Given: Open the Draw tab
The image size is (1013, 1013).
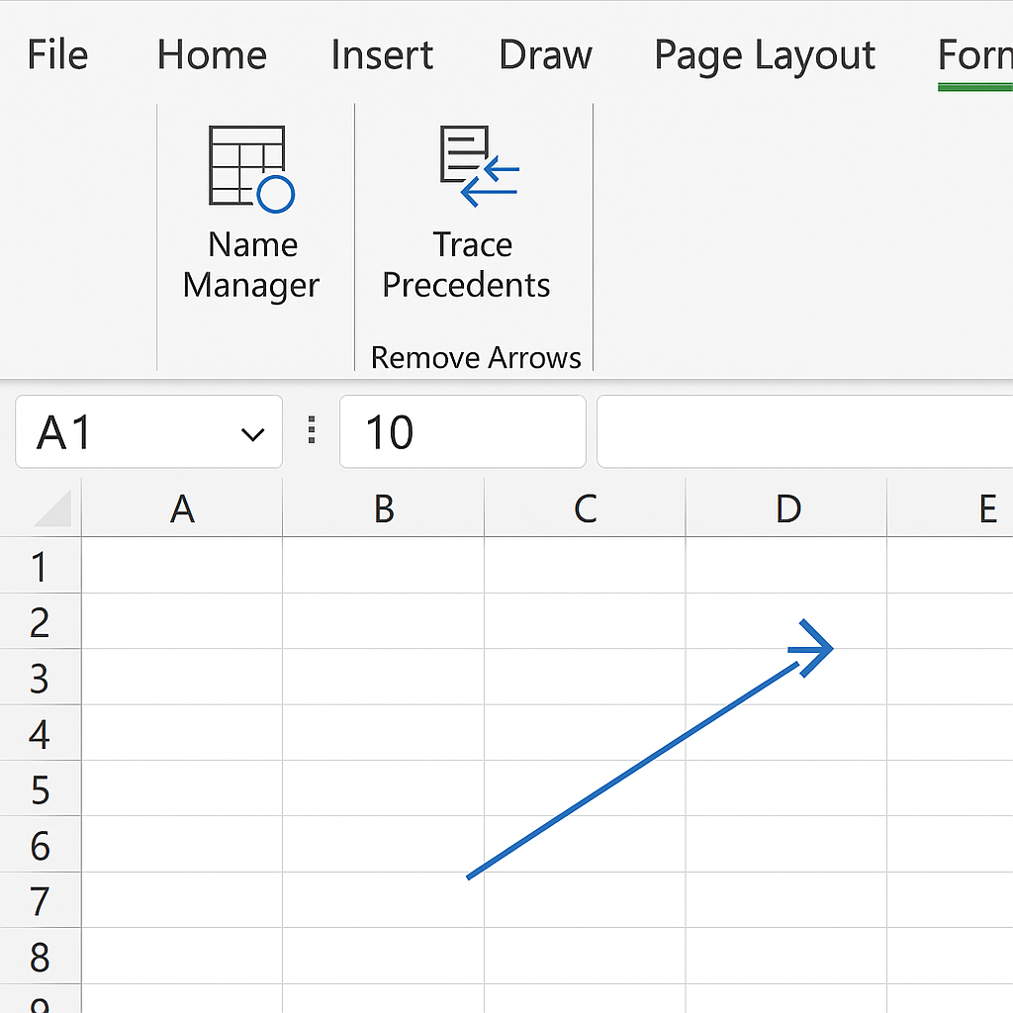Looking at the screenshot, I should [x=545, y=55].
